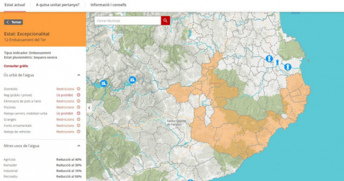This screenshot has width=344, height=181.
Task: Select the second reservoir marker east of it
Action: click(132, 79)
